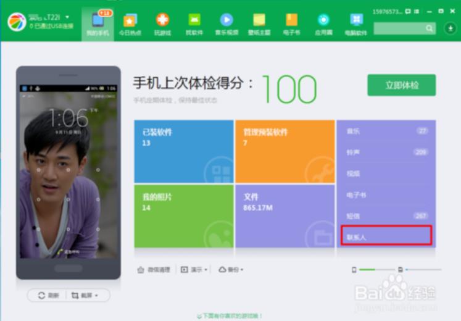This screenshot has width=461, height=321.
Task: Switch to the 应用圈 tab
Action: tap(324, 24)
